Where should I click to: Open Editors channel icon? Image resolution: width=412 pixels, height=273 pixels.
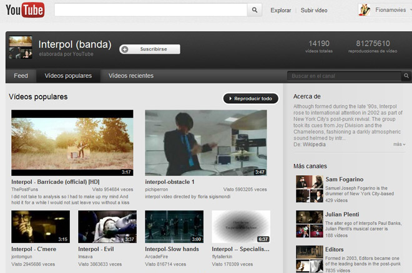(x=308, y=257)
